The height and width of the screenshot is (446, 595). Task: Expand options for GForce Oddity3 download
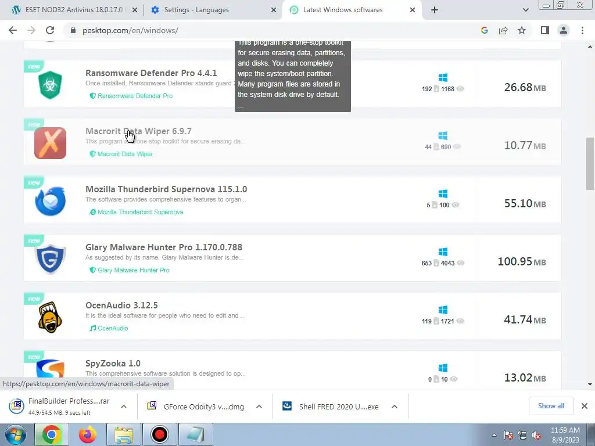click(259, 407)
